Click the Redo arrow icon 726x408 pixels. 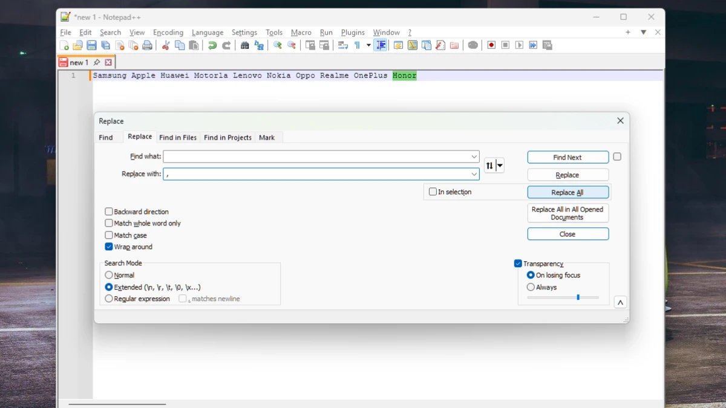click(x=226, y=45)
